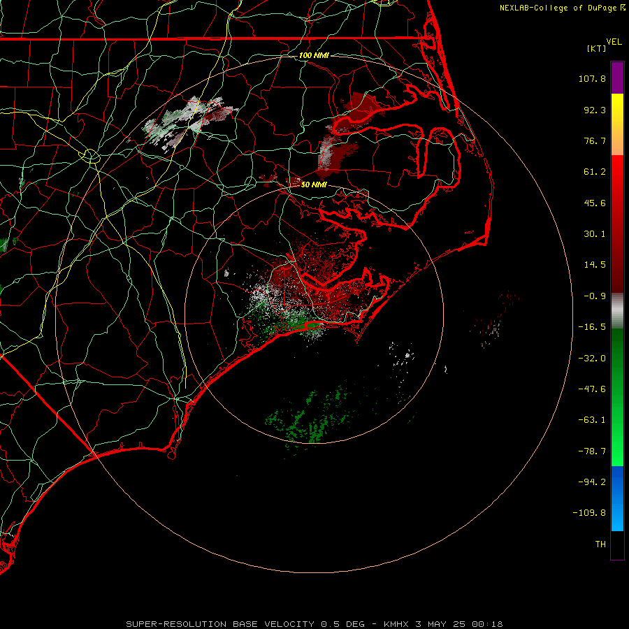629x629 pixels.
Task: Click the 61.2 velocity scale value
Action: click(595, 172)
